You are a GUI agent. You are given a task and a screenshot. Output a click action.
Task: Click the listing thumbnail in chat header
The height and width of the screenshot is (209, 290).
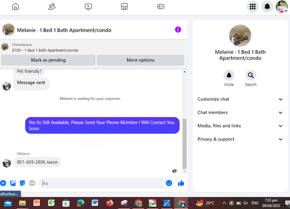8,30
